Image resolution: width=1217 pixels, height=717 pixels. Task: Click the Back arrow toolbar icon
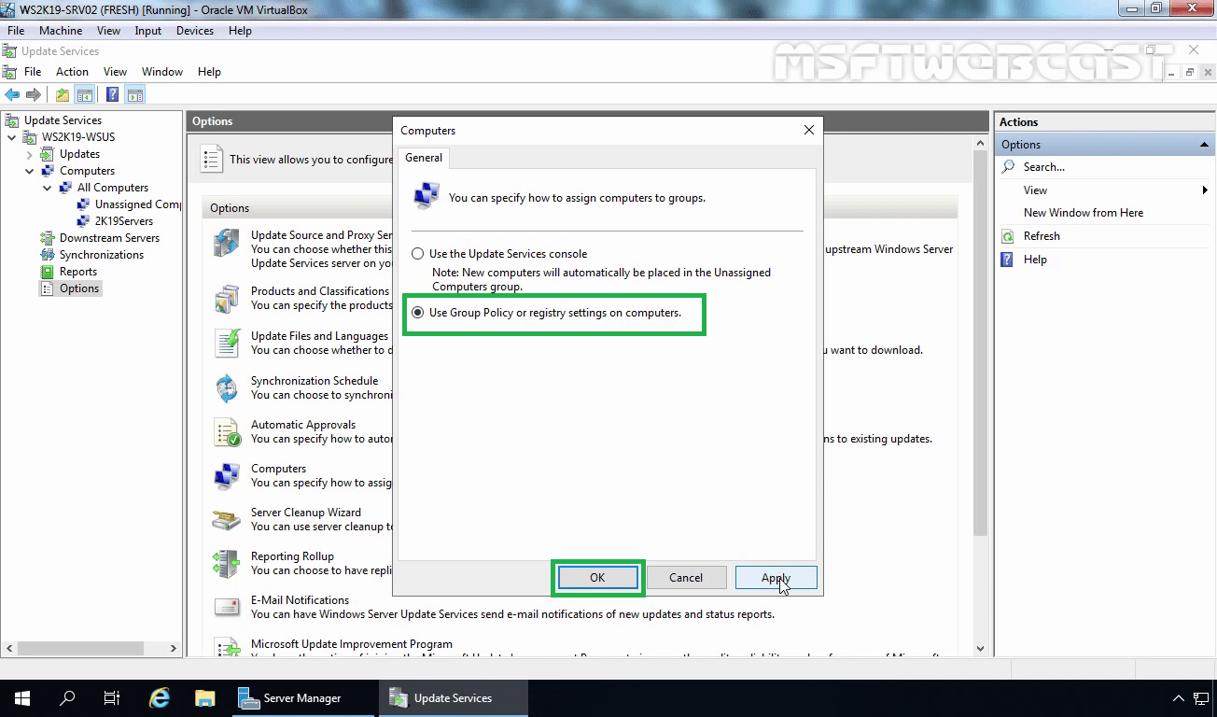pos(12,94)
